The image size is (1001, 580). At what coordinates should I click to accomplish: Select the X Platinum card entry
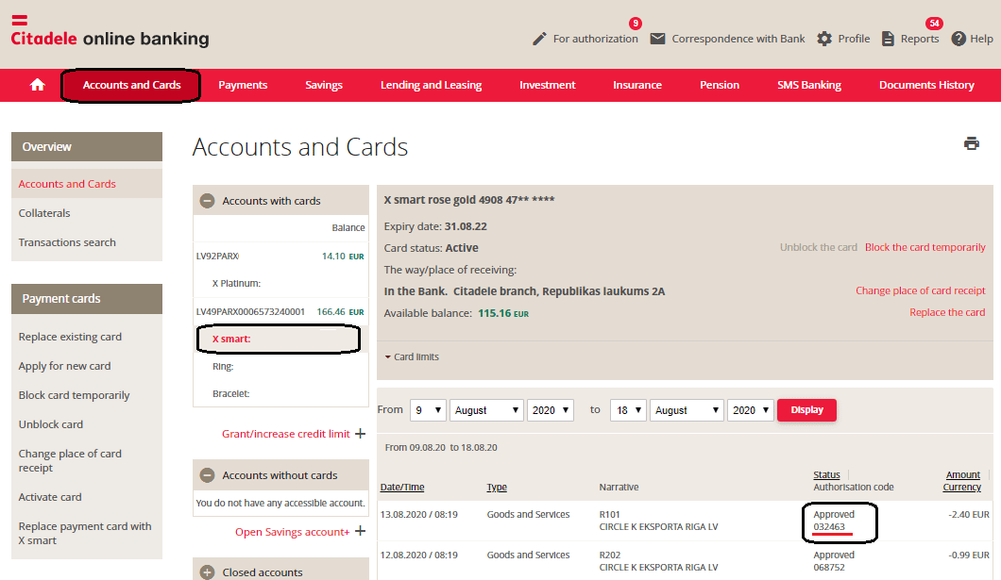236,283
